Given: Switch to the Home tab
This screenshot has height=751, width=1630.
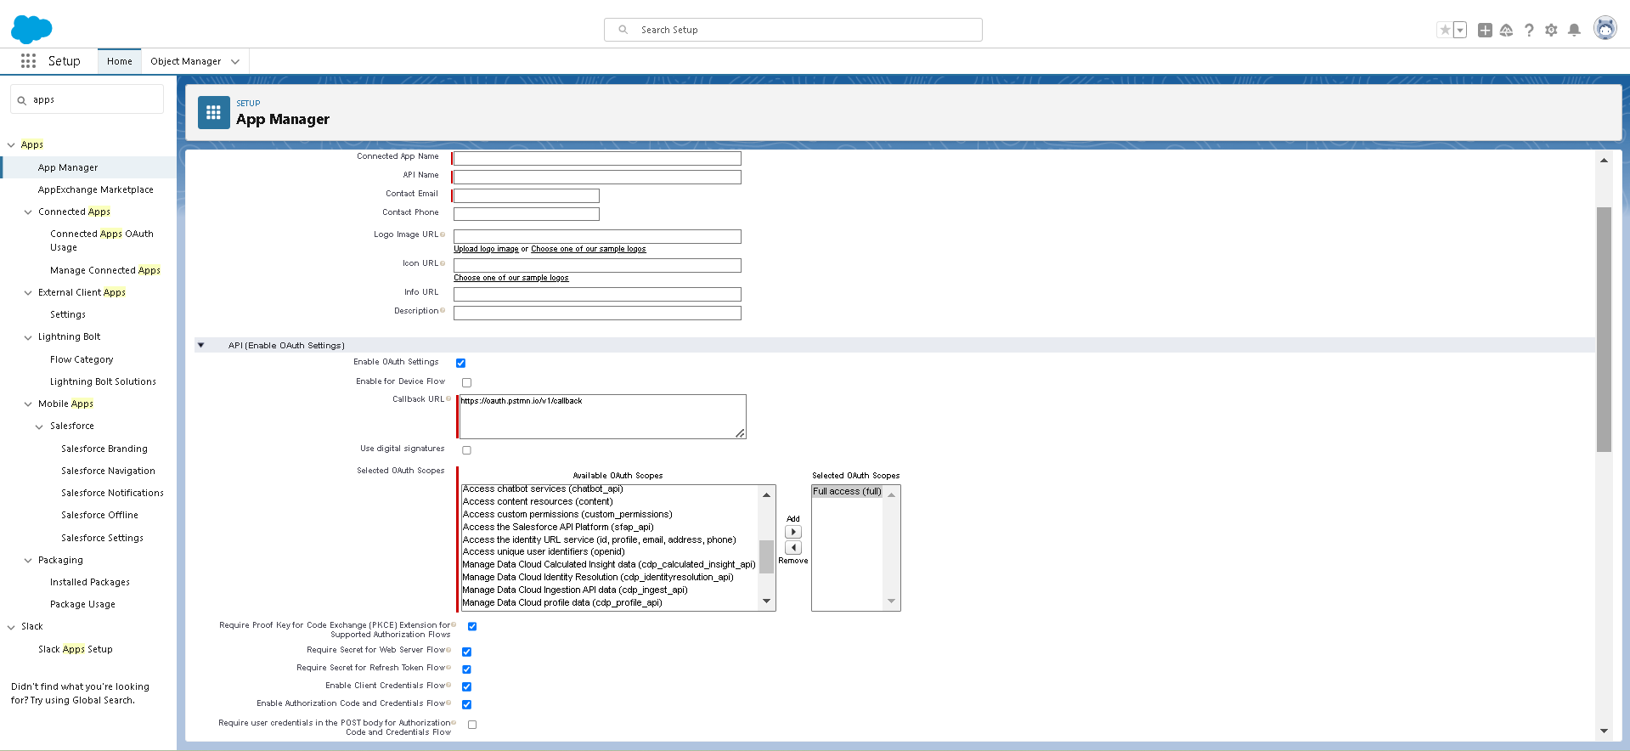Looking at the screenshot, I should 119,61.
